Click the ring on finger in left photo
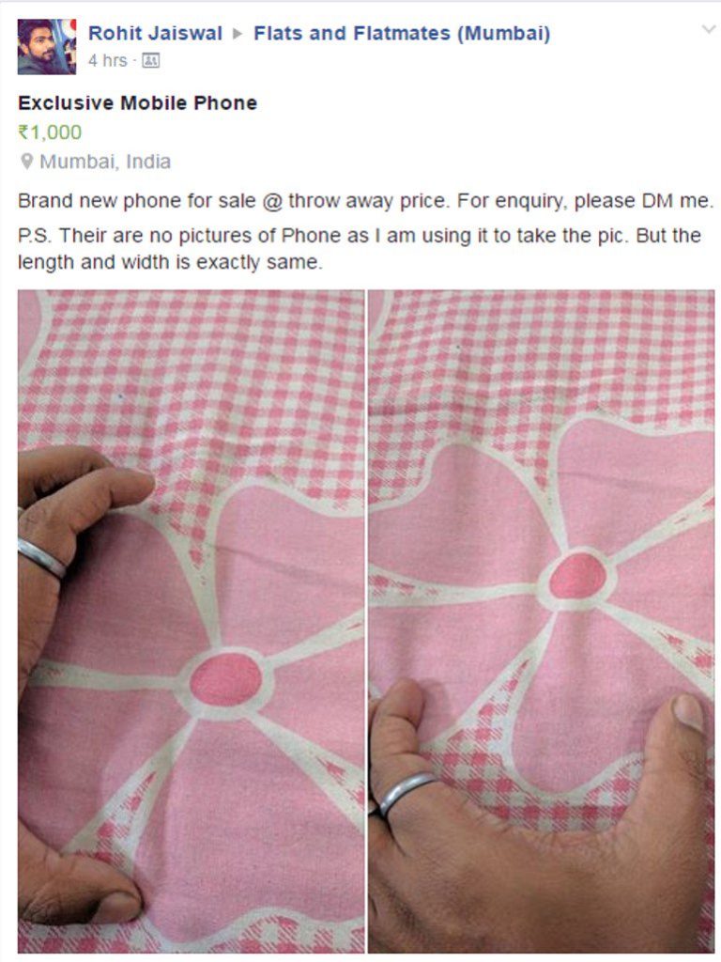This screenshot has width=721, height=962. tap(41, 556)
